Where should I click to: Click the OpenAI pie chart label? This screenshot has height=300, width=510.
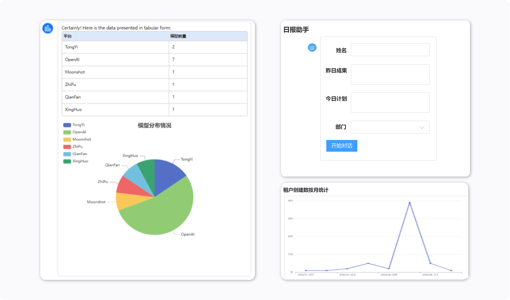[188, 235]
